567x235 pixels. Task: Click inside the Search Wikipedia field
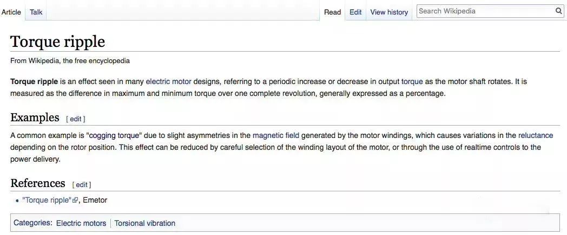coord(484,11)
